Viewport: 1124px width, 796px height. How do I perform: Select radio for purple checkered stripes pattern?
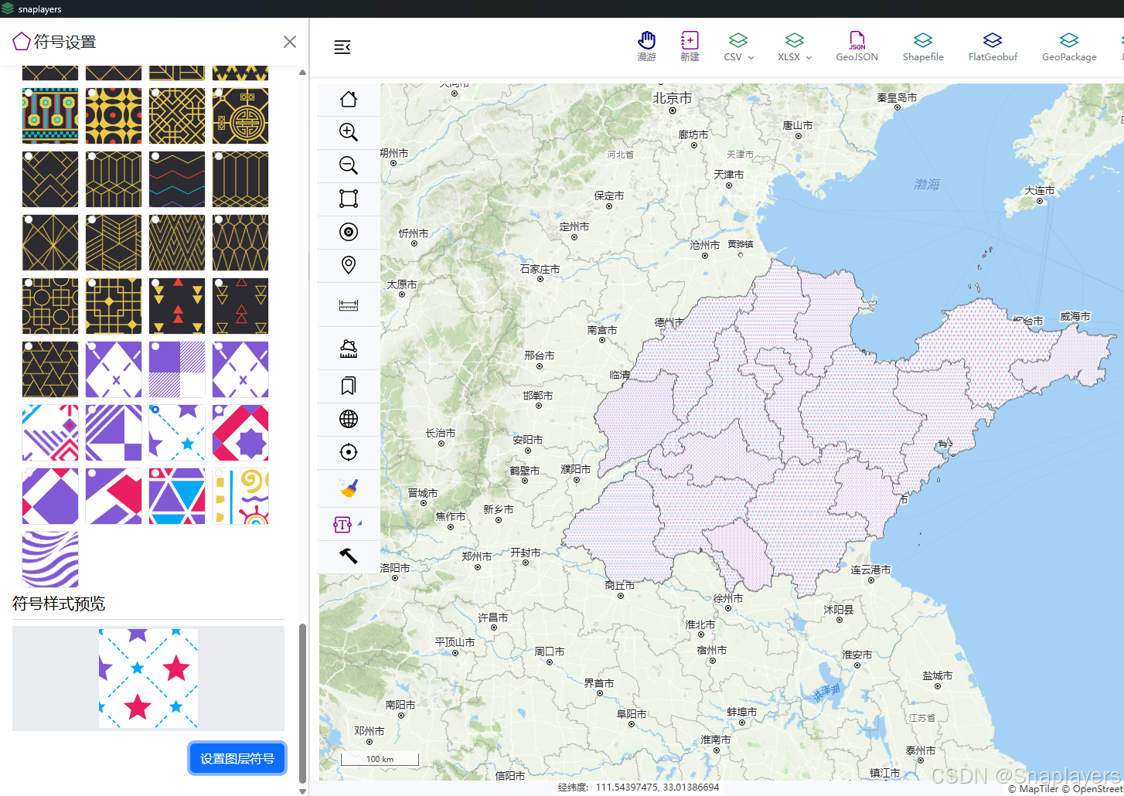pos(155,346)
